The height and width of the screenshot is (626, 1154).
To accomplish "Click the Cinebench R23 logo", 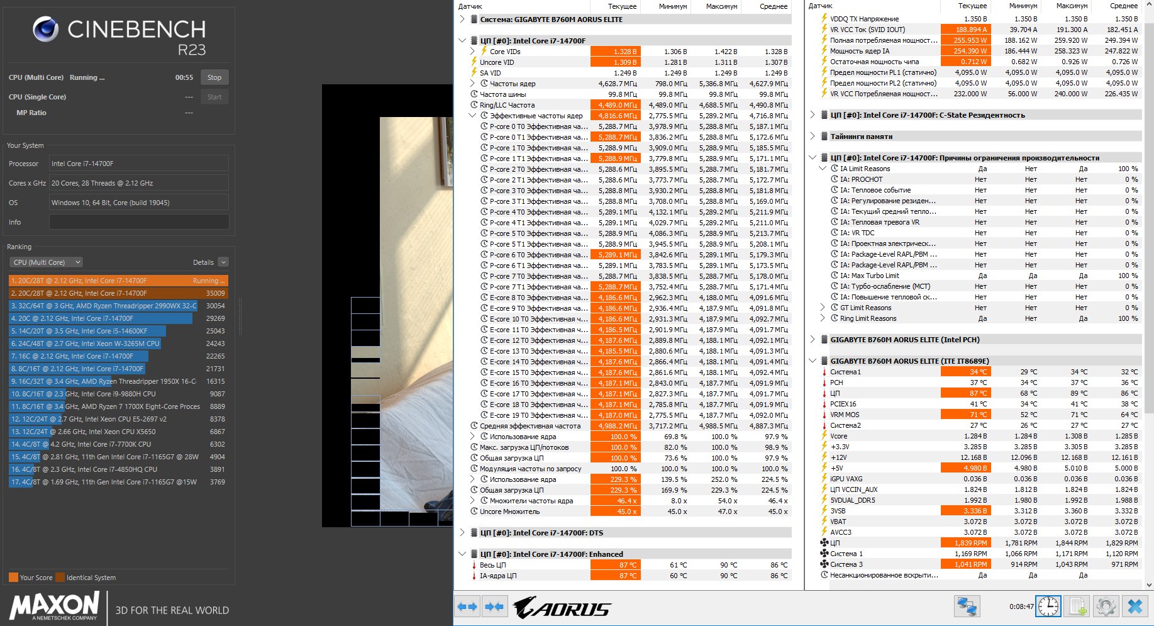I will click(119, 37).
